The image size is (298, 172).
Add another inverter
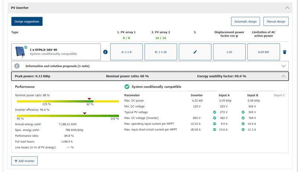pyautogui.click(x=24, y=161)
